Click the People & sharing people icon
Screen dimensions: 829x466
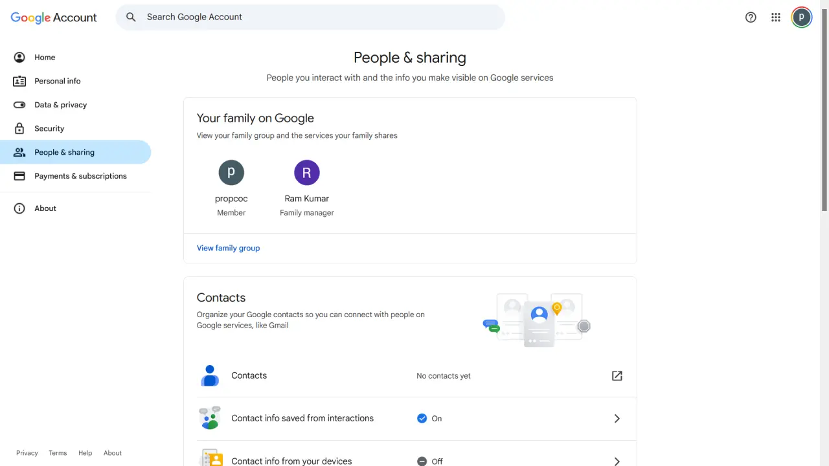[19, 152]
